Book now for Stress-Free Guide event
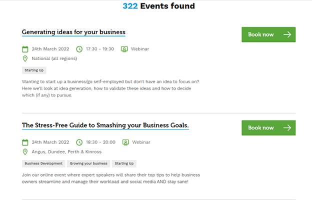This screenshot has width=312, height=200. tap(268, 127)
